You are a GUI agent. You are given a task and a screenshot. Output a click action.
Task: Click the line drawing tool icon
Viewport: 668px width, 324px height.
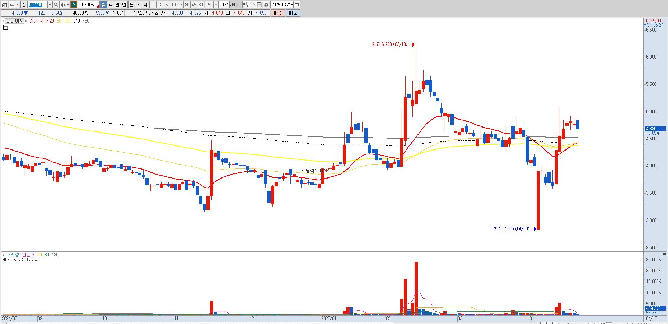click(x=253, y=5)
